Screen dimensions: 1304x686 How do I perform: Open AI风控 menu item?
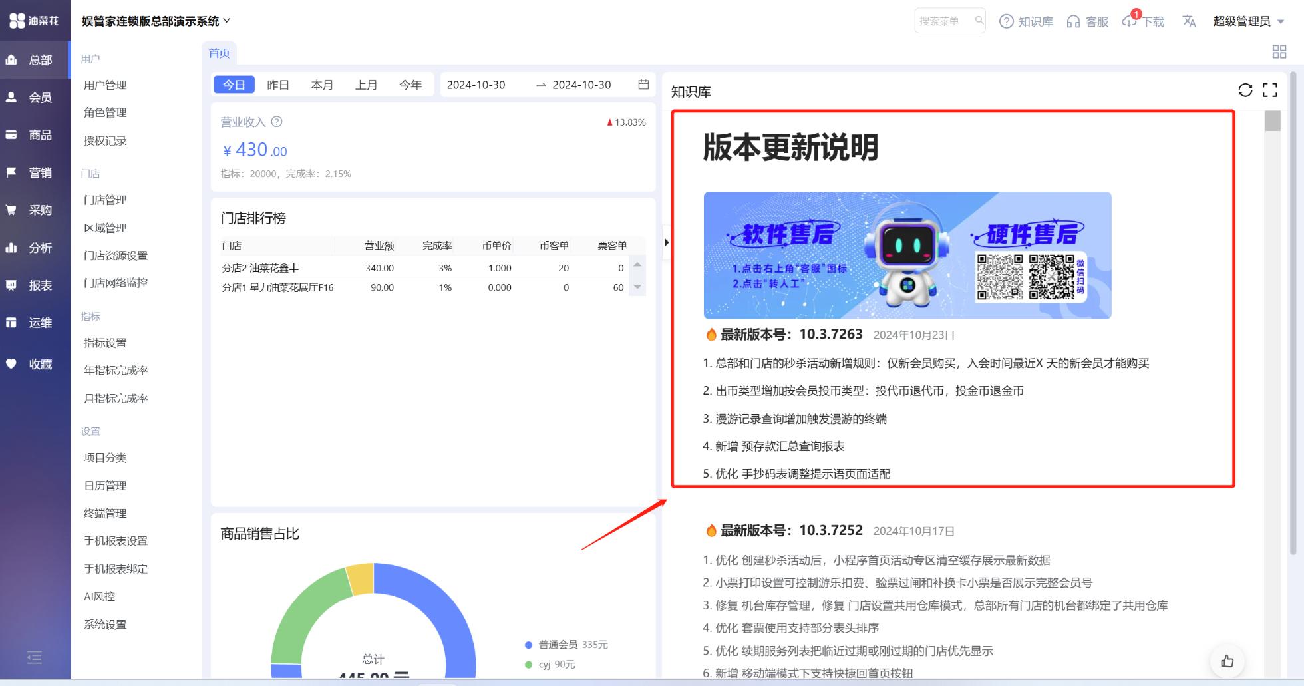[x=100, y=596]
